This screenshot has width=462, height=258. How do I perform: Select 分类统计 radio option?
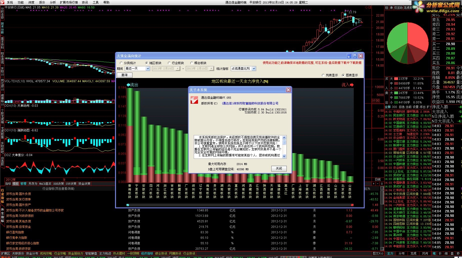tap(128, 63)
